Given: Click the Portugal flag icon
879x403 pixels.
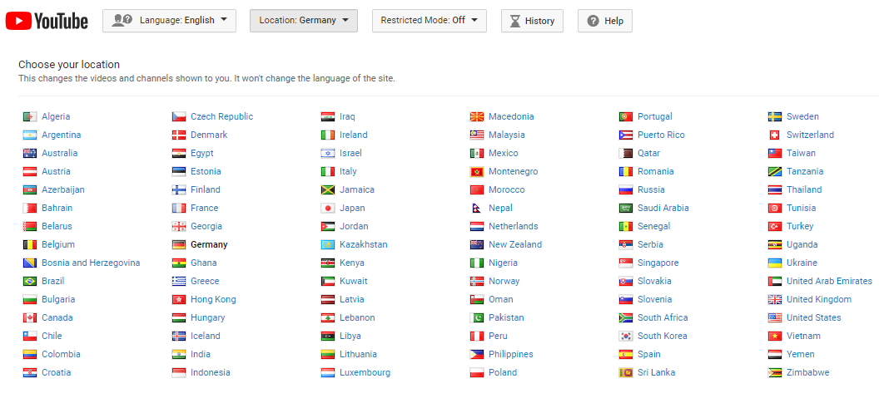Looking at the screenshot, I should pos(626,117).
